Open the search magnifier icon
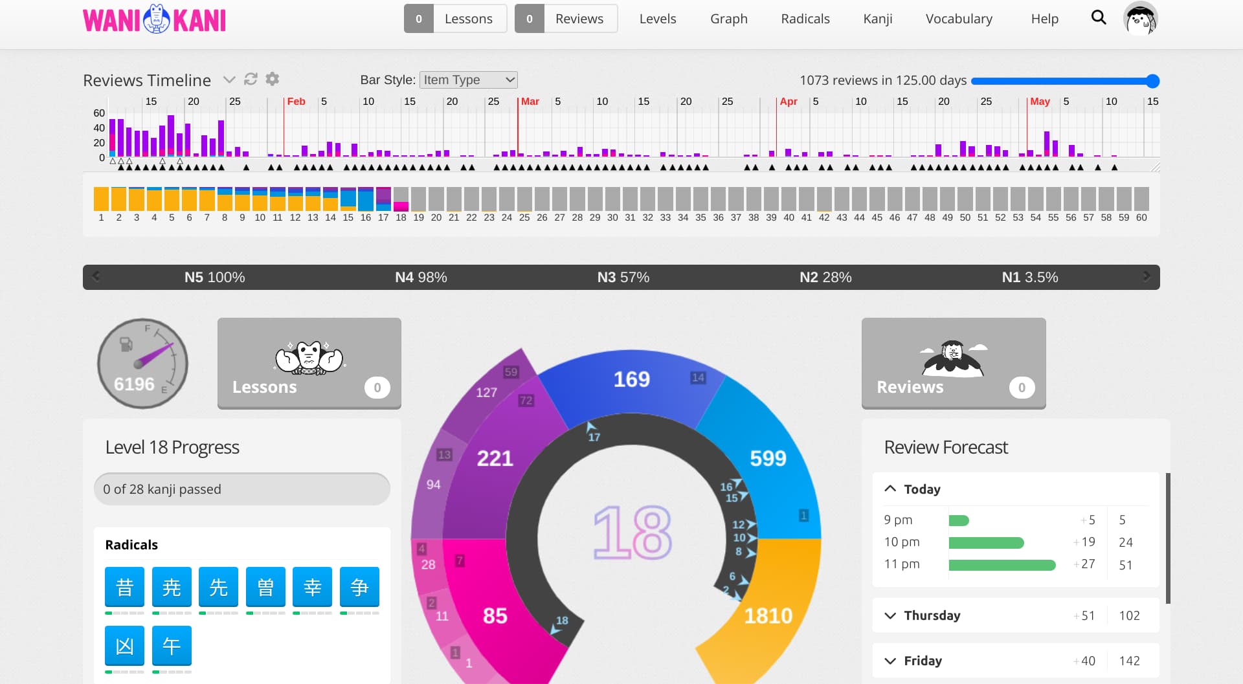Screen dimensions: 1243x684 pos(1099,17)
